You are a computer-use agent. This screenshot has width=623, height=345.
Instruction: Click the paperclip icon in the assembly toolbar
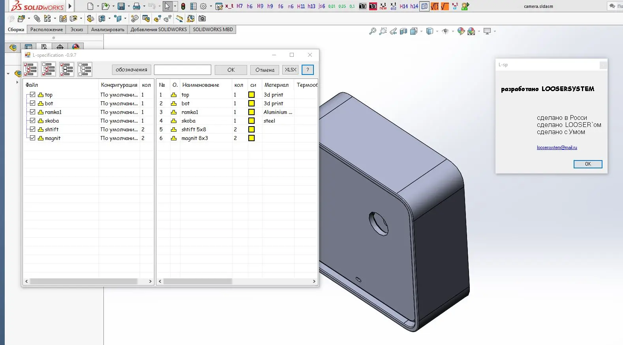[x=37, y=19]
